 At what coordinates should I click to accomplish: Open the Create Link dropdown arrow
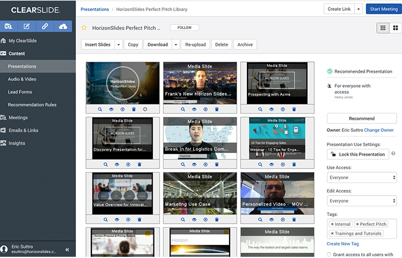(x=358, y=9)
